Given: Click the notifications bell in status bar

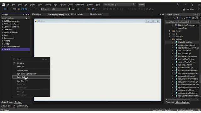Looking at the screenshot, I should pos(199,110).
